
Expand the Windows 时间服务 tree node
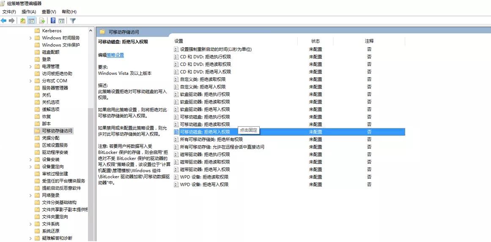pyautogui.click(x=30, y=38)
